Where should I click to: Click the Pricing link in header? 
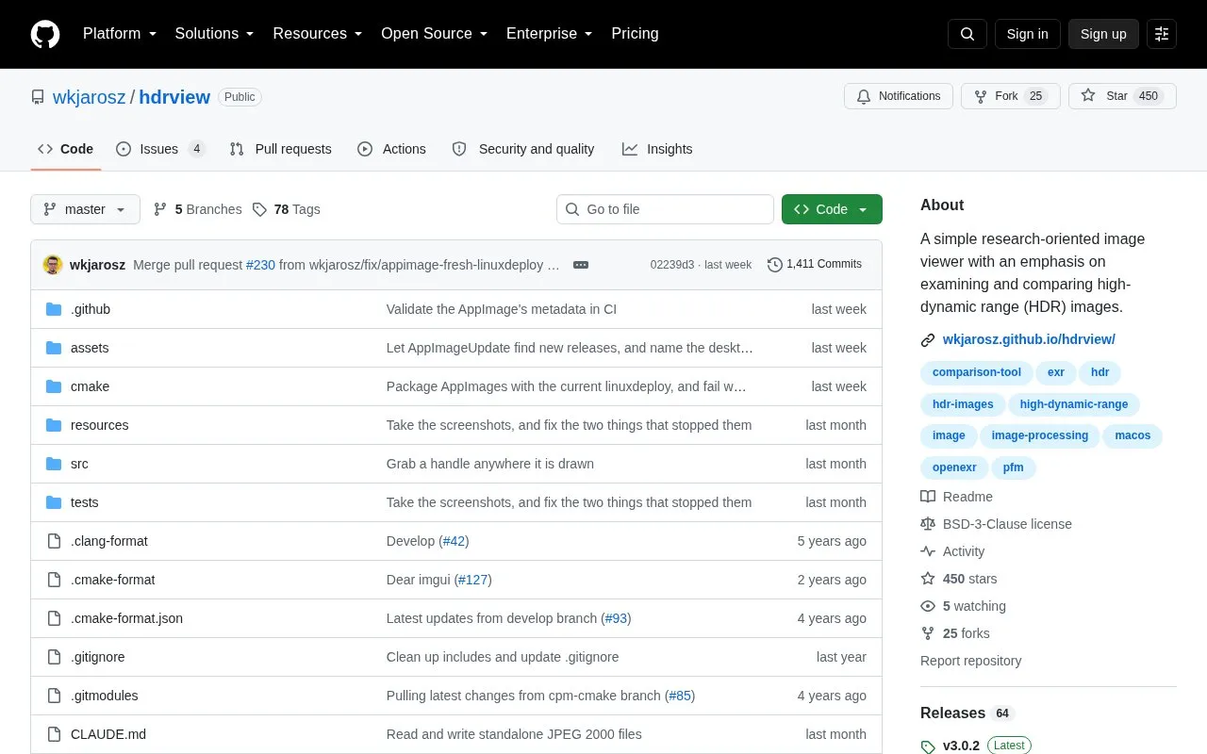point(635,34)
